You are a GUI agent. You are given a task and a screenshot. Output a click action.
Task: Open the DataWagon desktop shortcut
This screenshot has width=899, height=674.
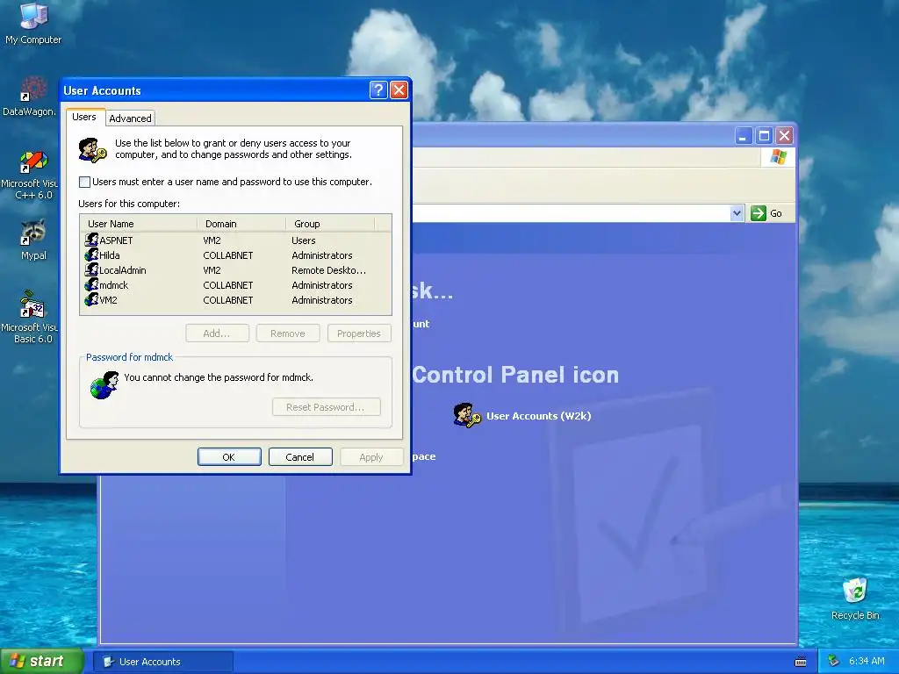point(30,97)
